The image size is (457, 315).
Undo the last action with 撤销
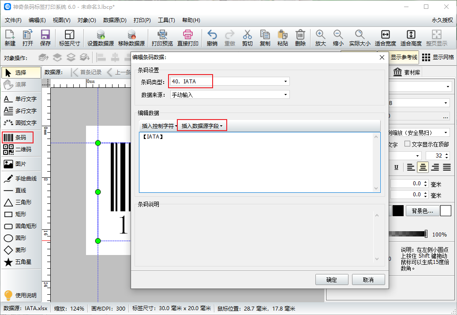pos(212,38)
